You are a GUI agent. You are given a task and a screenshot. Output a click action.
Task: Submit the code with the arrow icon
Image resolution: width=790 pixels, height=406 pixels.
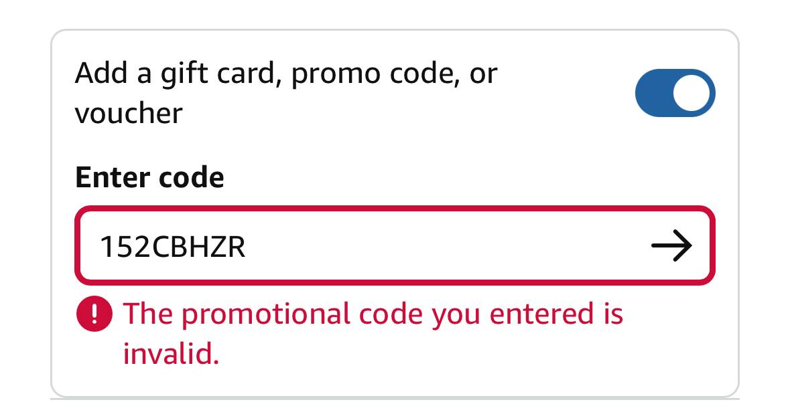coord(671,245)
